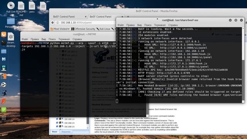Screen dimensions: 247x139
Task: Launch the Terminal from the dock
Action: coord(3,42)
